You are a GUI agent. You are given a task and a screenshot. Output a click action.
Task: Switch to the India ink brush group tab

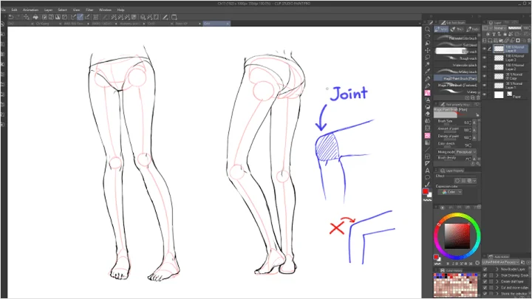click(x=473, y=30)
